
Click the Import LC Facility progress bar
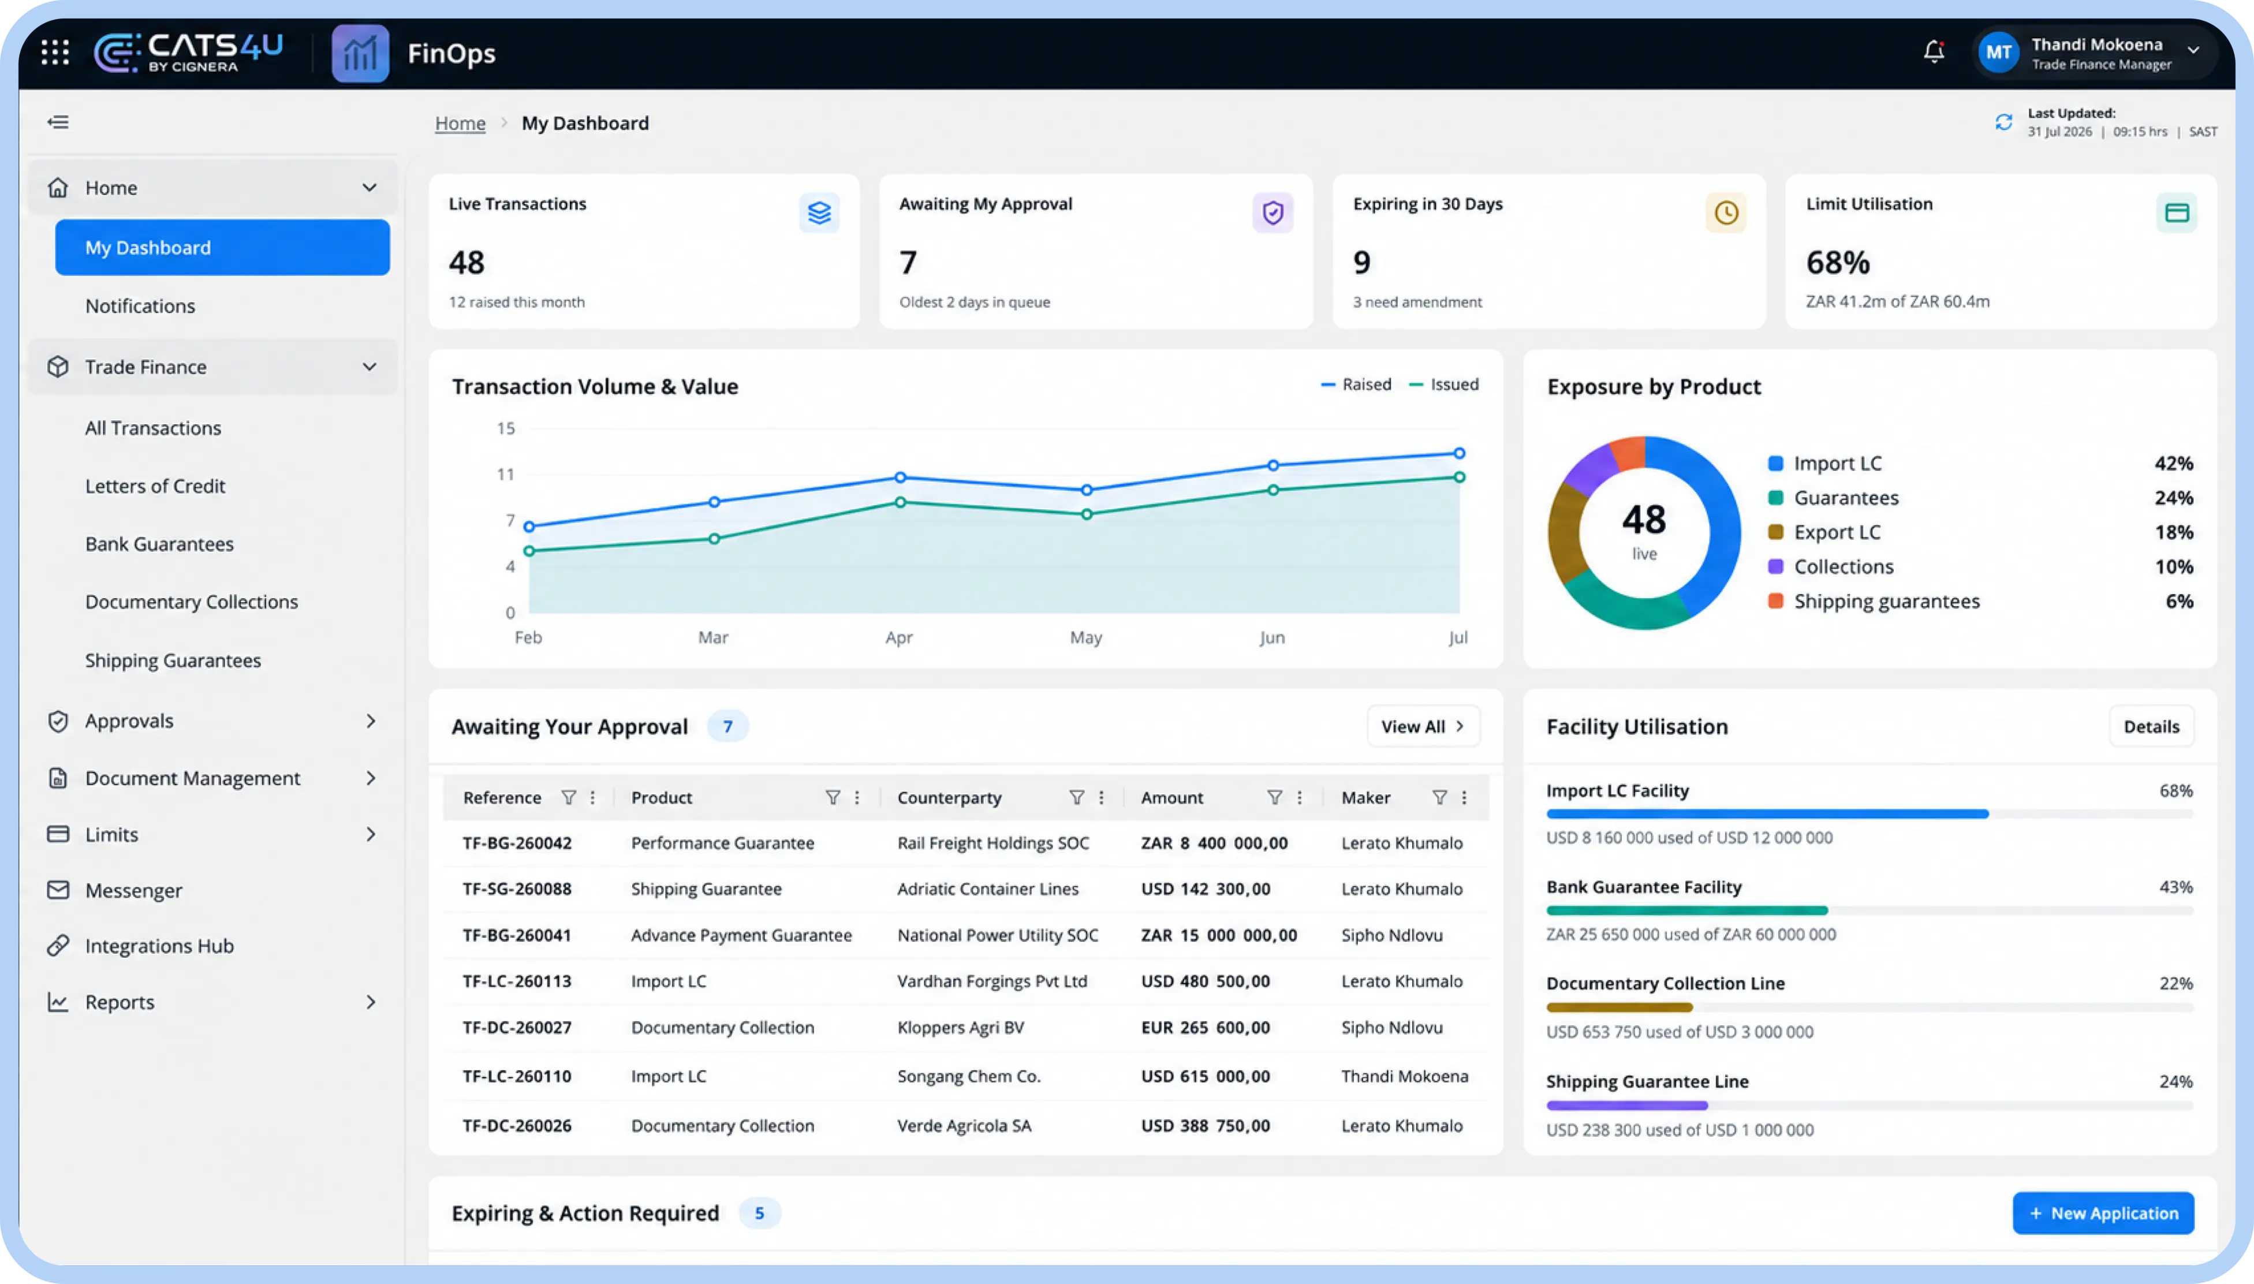[x=1869, y=814]
